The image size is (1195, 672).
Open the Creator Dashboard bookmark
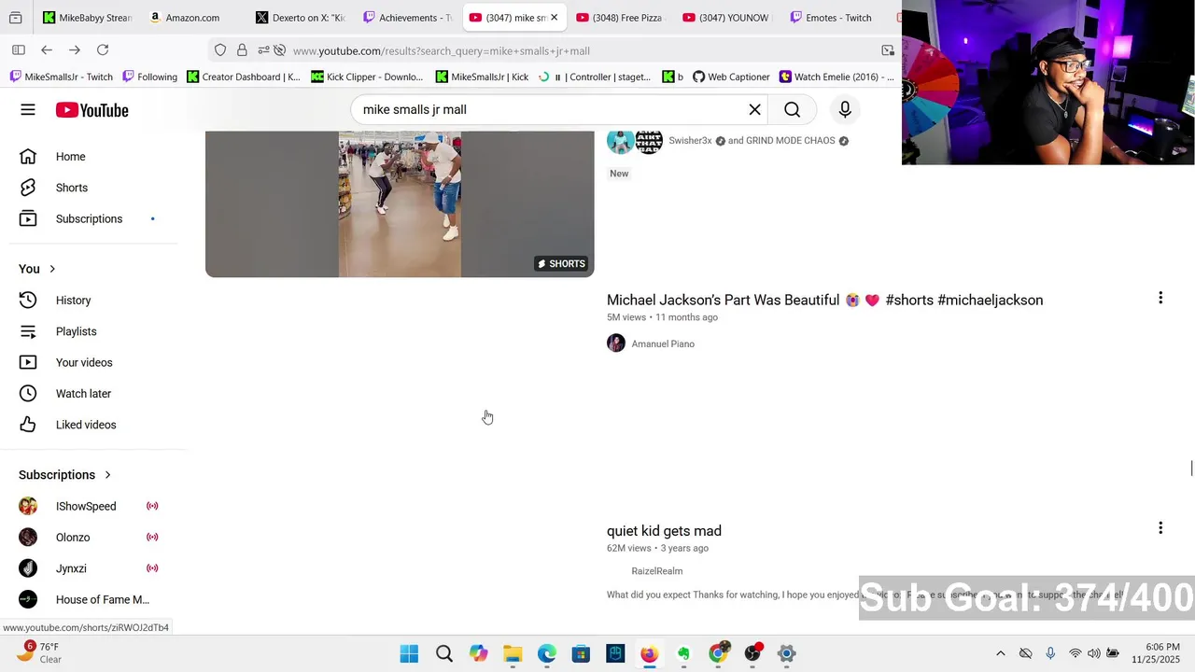(244, 77)
